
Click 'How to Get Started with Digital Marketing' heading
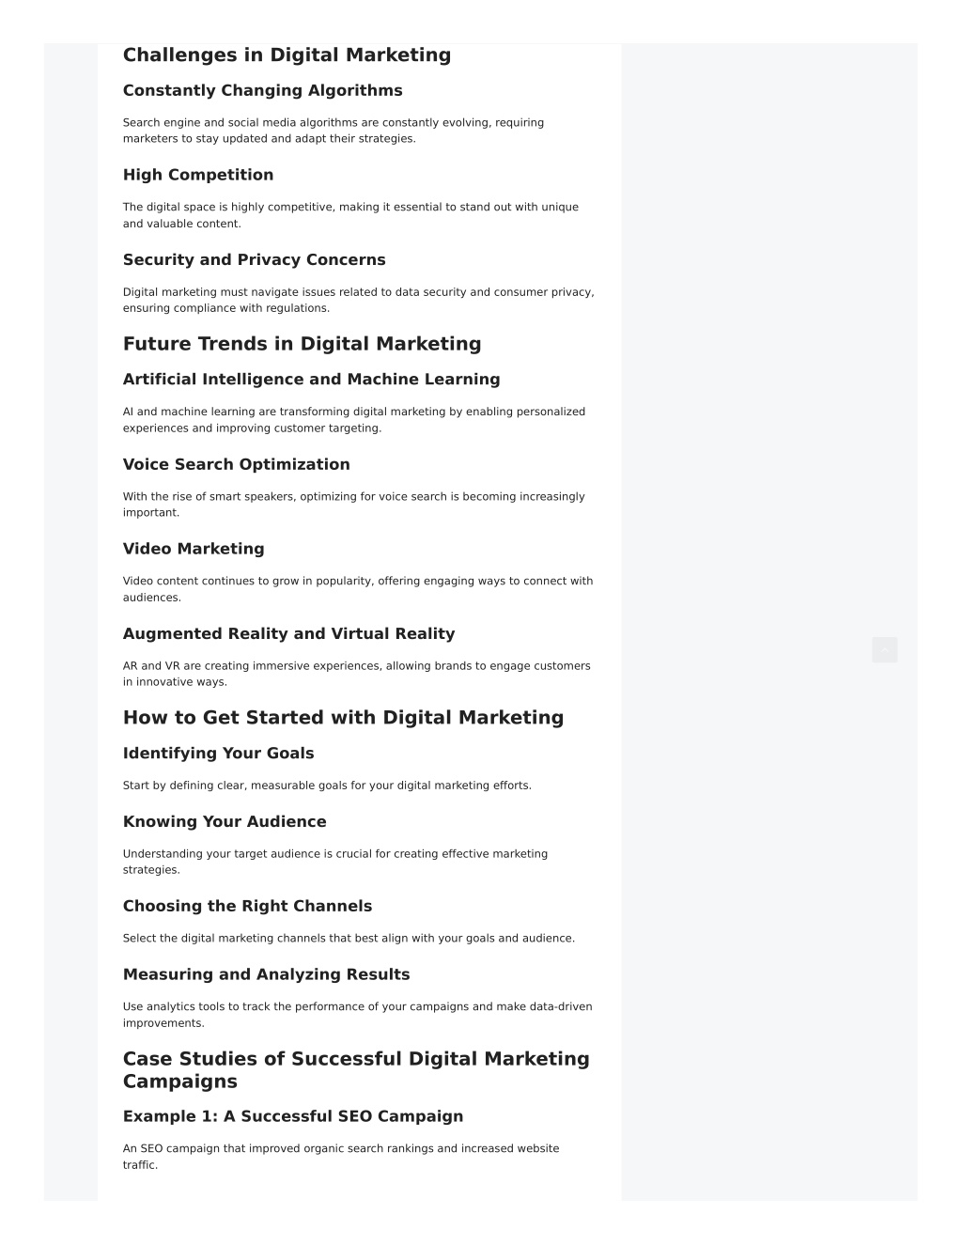(x=343, y=718)
